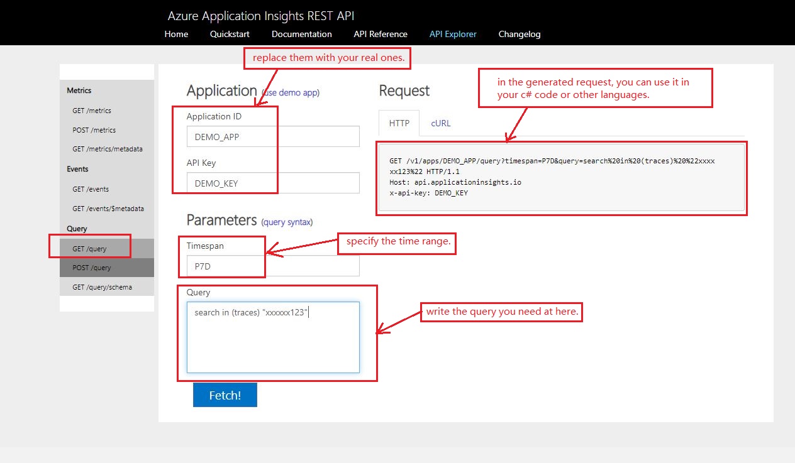Navigate to the Documentation section
This screenshot has height=463, width=795.
(x=302, y=34)
